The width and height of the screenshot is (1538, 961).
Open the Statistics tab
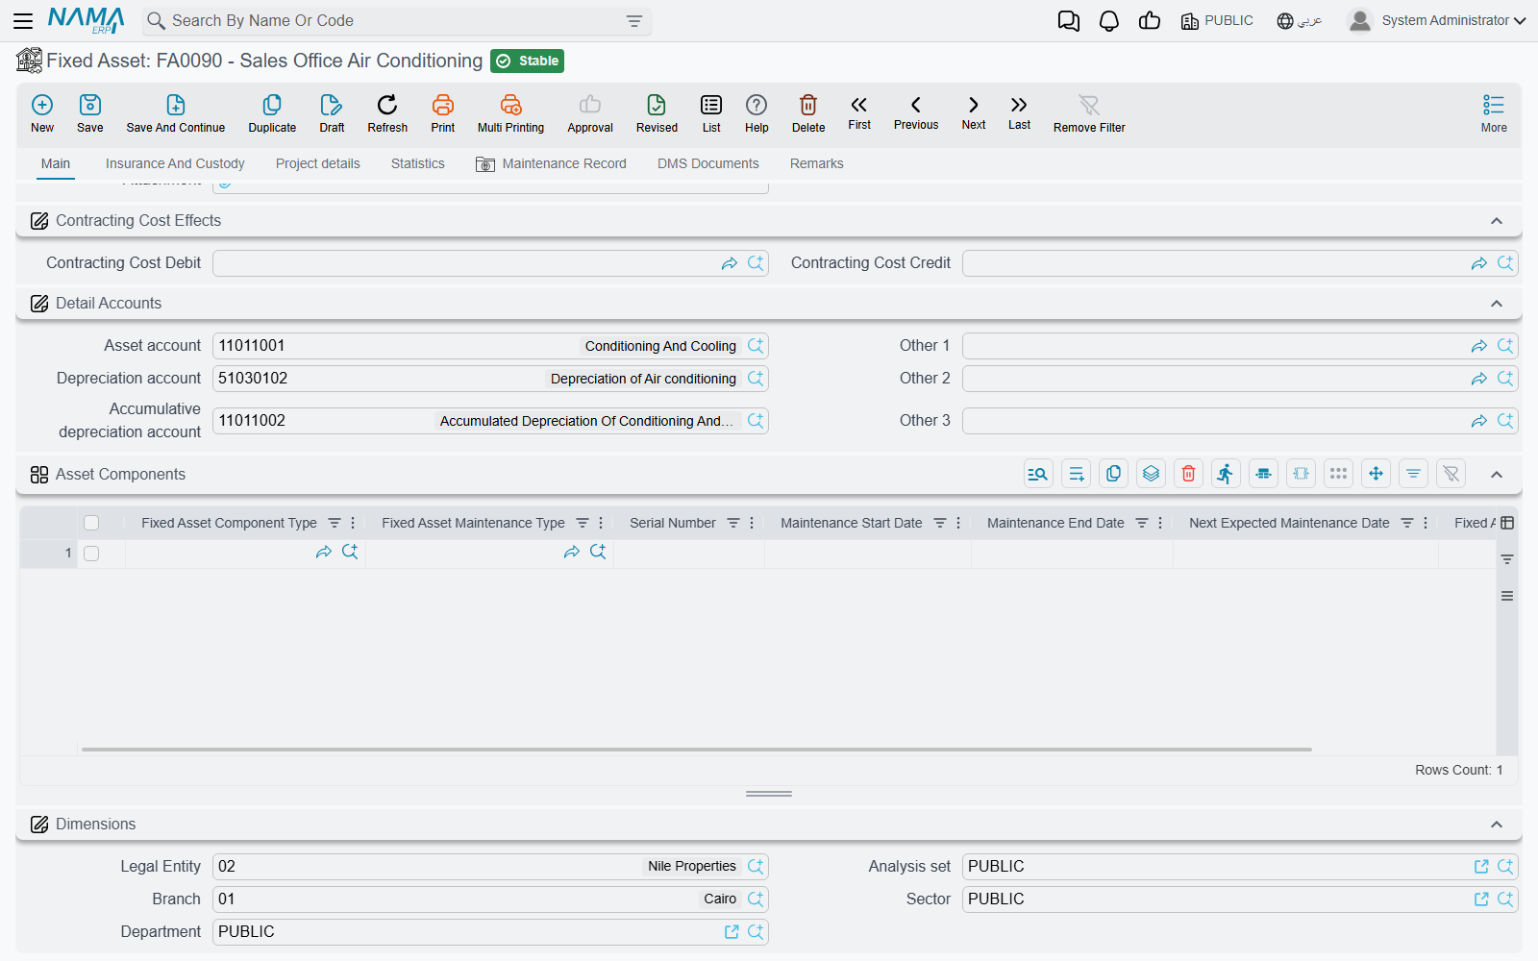point(418,163)
